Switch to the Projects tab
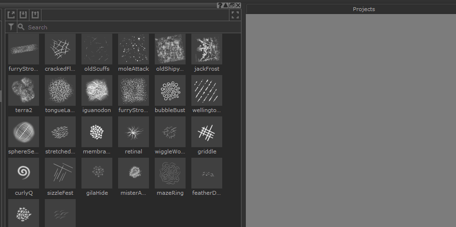 click(x=363, y=9)
